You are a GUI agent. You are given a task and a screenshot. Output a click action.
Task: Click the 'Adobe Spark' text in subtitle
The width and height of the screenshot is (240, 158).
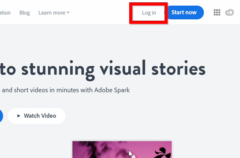(112, 90)
